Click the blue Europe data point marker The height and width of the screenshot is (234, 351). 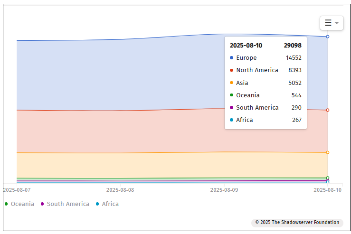pos(328,37)
